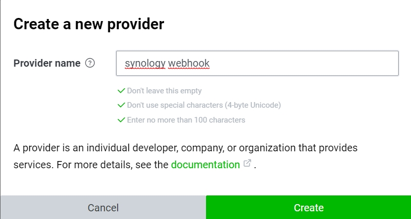Confirm with the green Create button
The width and height of the screenshot is (411, 219).
pos(309,207)
